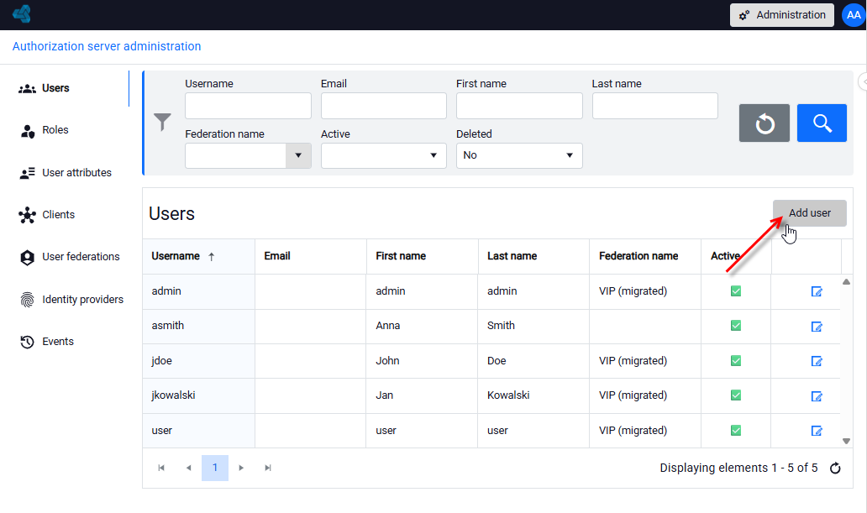The width and height of the screenshot is (867, 513).
Task: Reload the users table
Action: 835,469
